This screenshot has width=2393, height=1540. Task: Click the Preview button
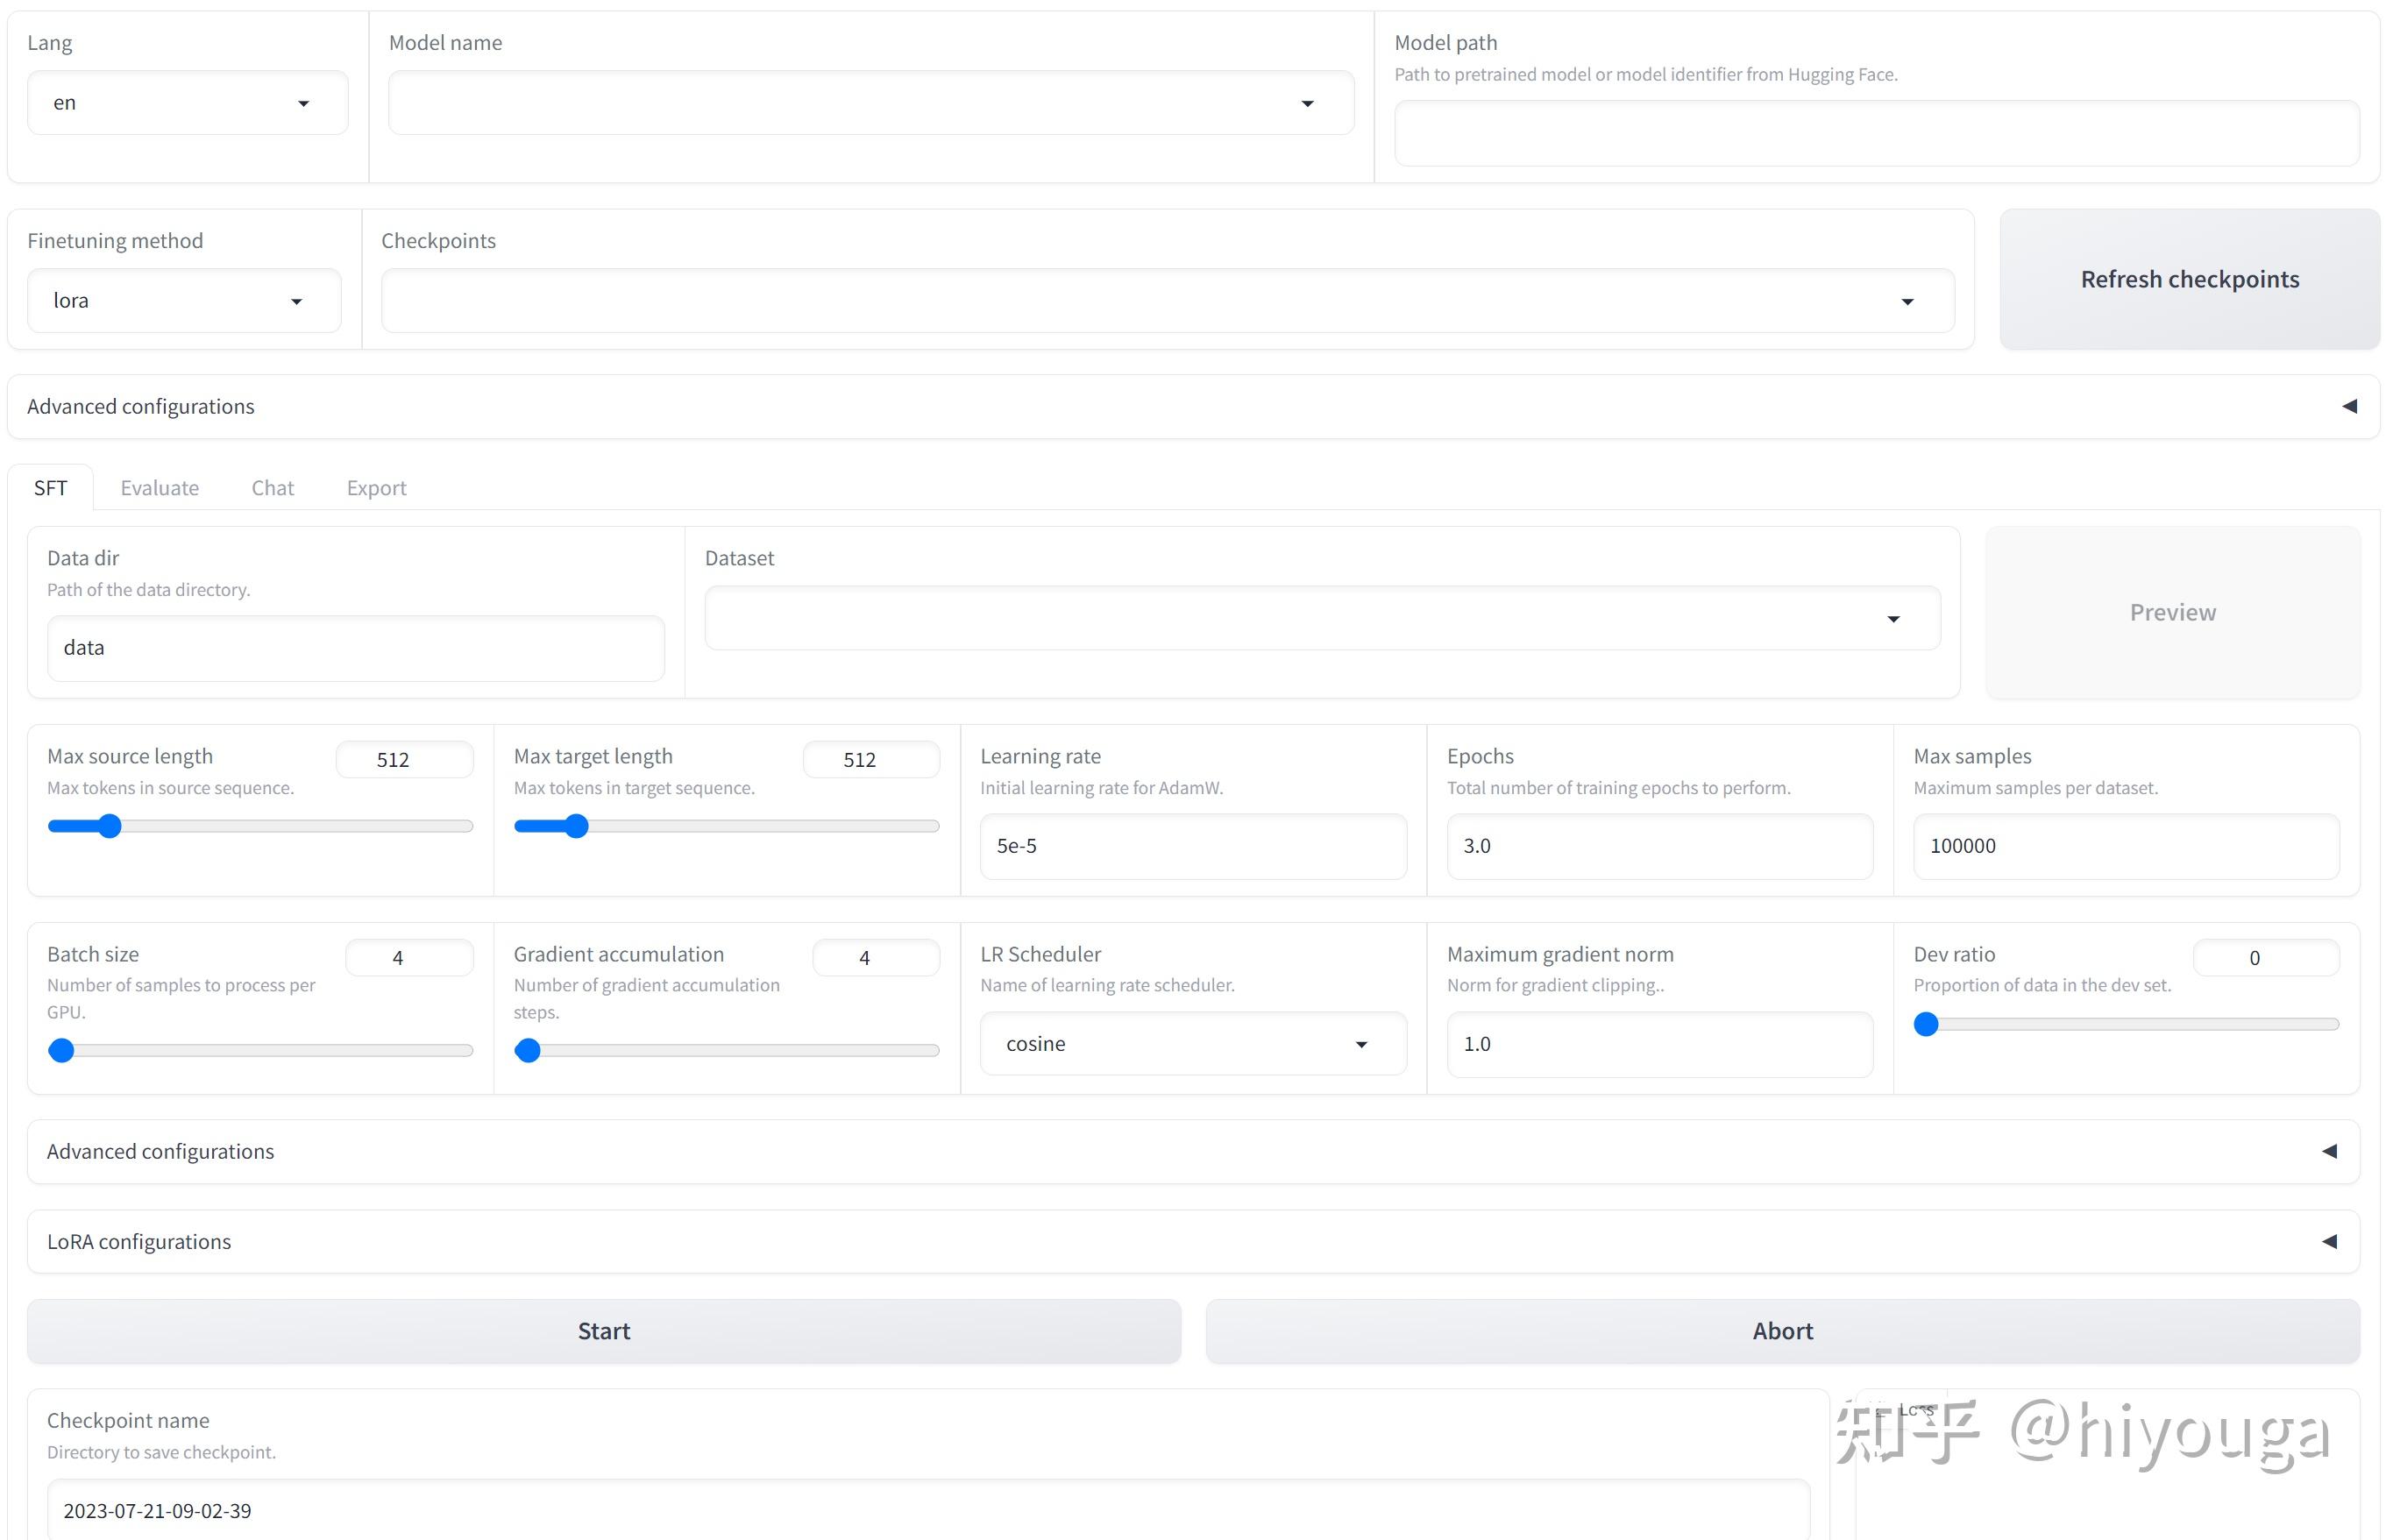coord(2171,611)
